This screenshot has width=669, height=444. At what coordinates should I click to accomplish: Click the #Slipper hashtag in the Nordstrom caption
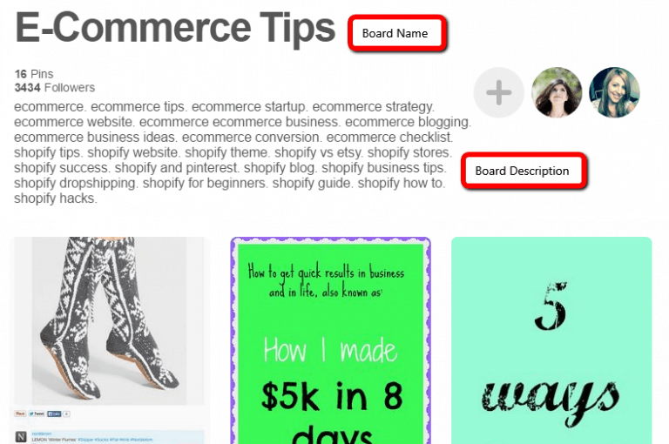(85, 440)
